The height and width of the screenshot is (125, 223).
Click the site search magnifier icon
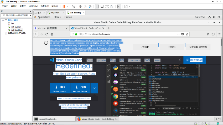pyautogui.click(x=180, y=60)
